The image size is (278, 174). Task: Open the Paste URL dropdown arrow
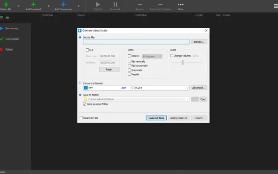[19, 6]
